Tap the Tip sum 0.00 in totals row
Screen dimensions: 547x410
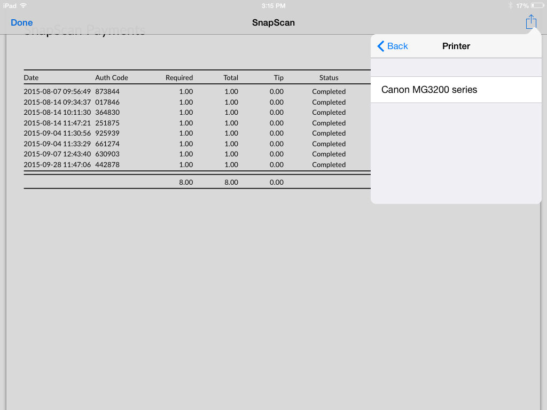(277, 182)
